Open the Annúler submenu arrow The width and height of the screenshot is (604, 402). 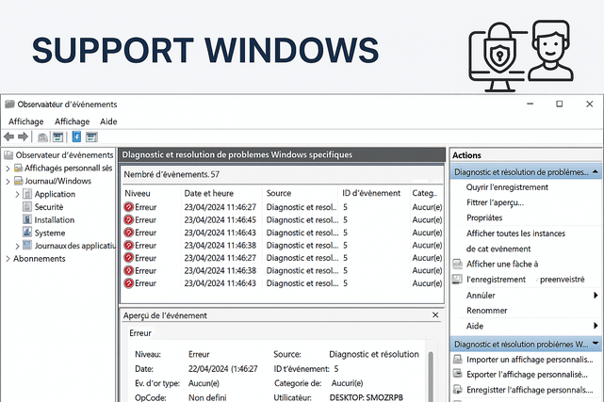coord(596,296)
